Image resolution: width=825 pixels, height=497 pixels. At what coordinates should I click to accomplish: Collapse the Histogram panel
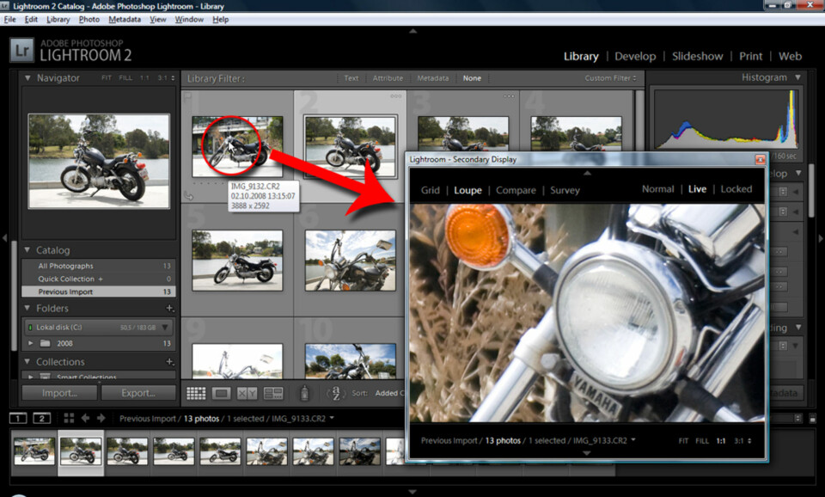click(798, 77)
